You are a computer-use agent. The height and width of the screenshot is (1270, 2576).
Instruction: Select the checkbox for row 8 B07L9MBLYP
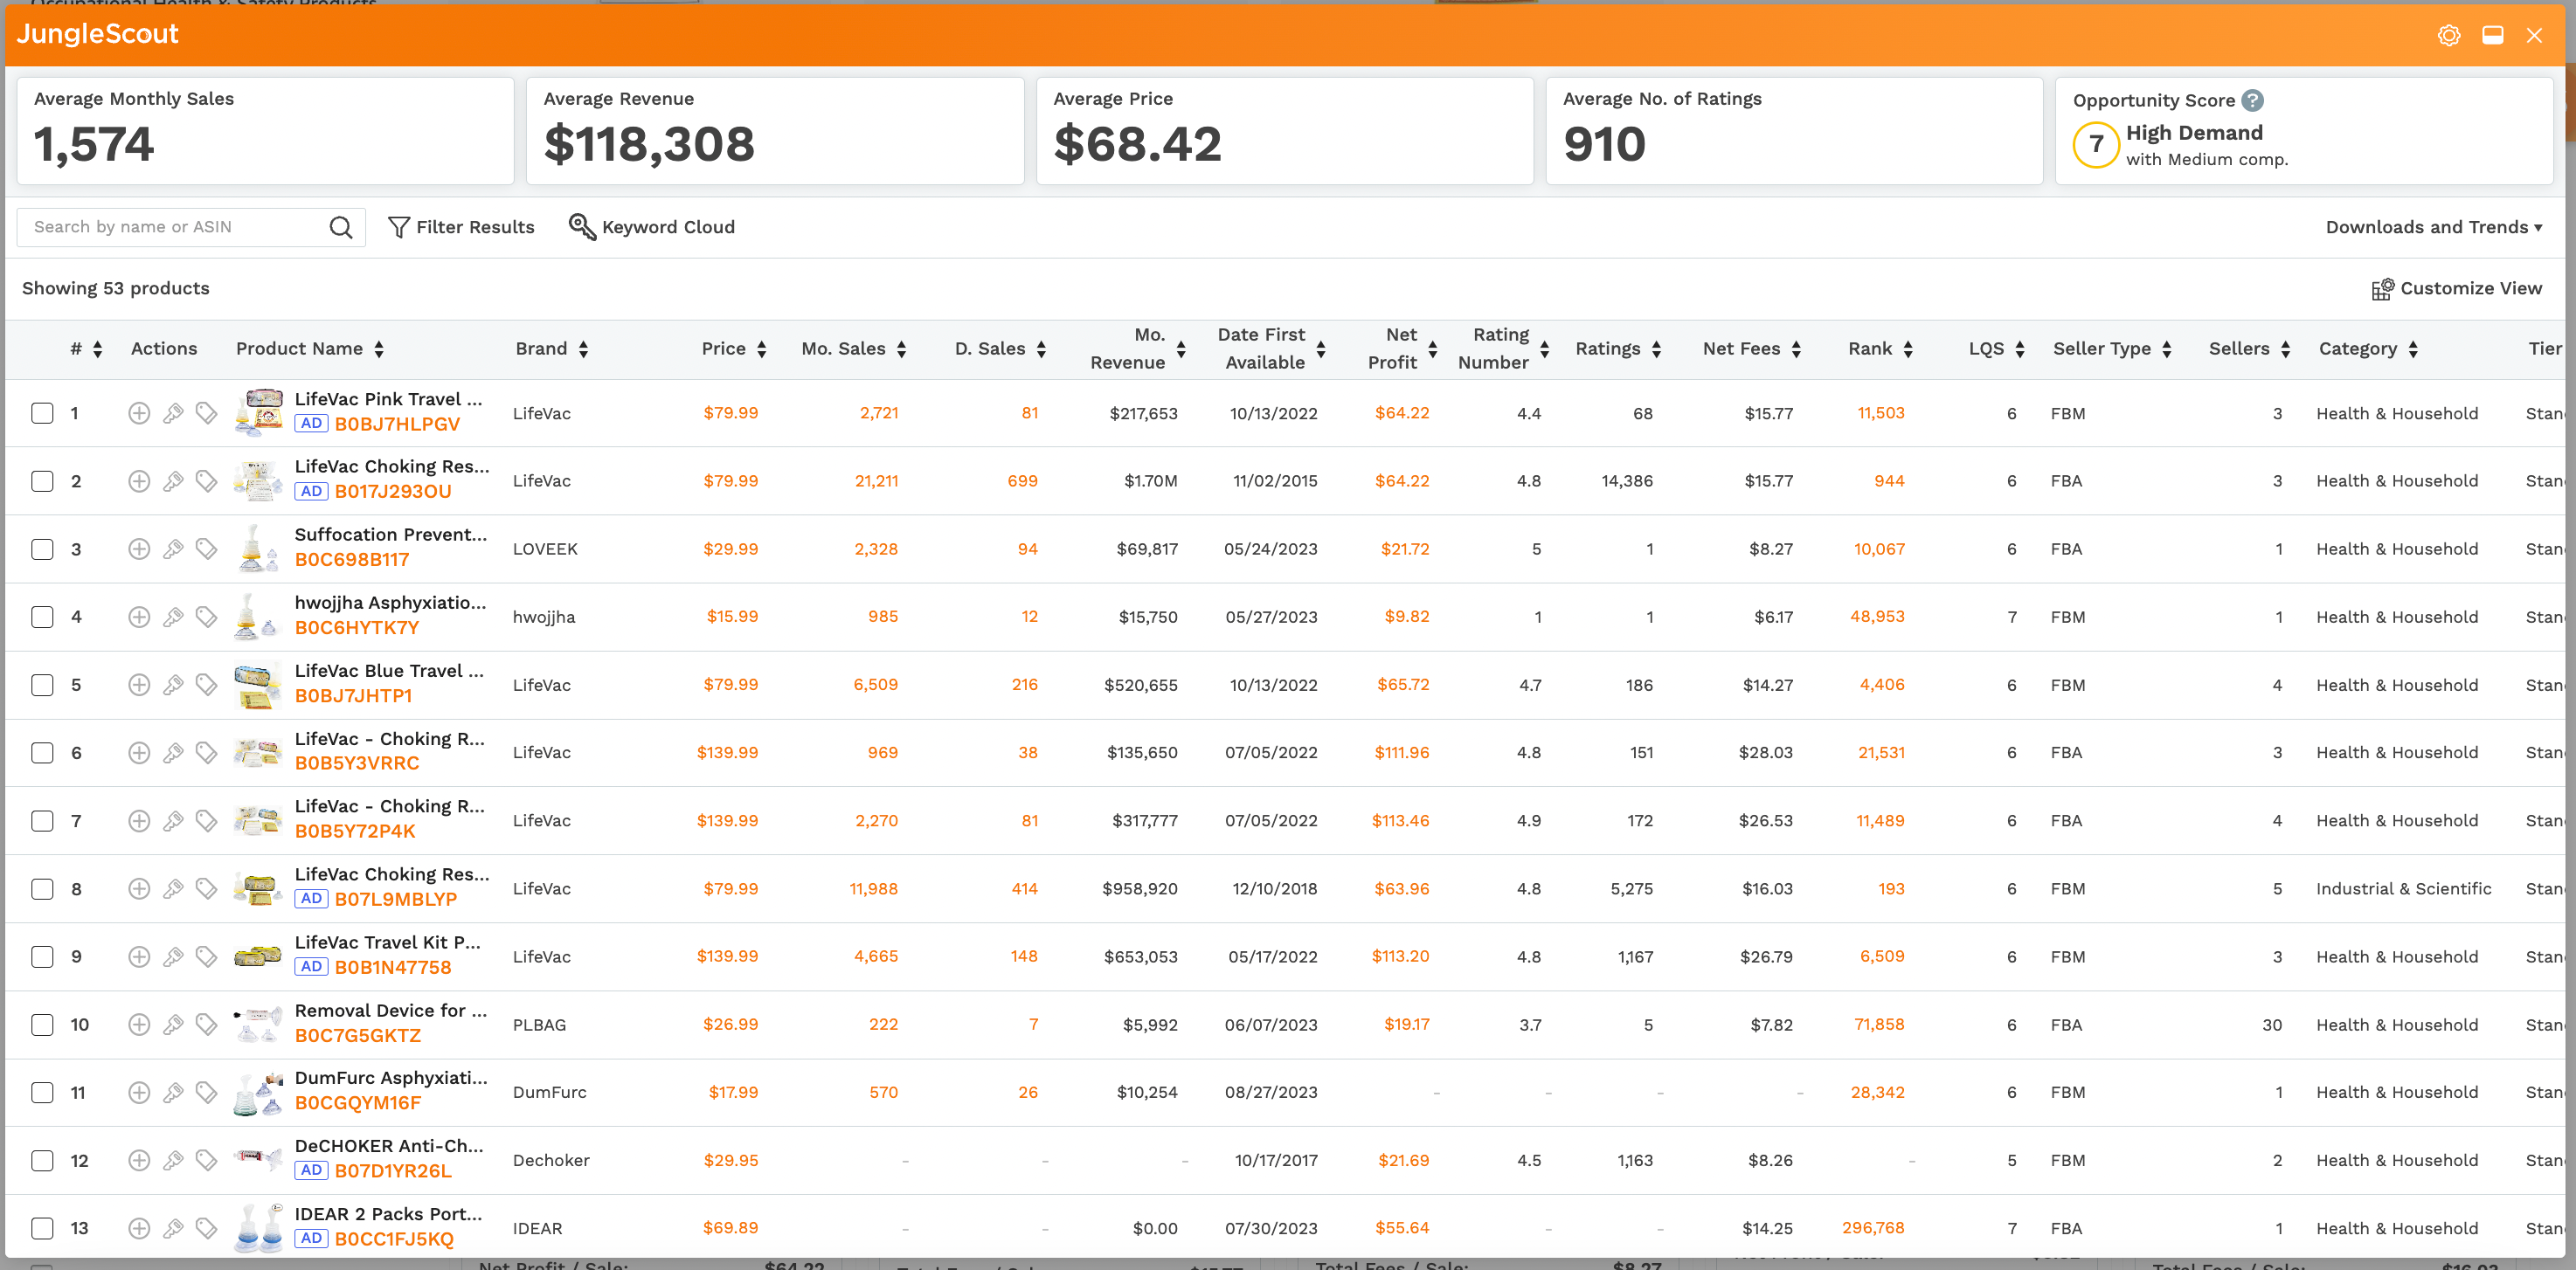pyautogui.click(x=42, y=888)
